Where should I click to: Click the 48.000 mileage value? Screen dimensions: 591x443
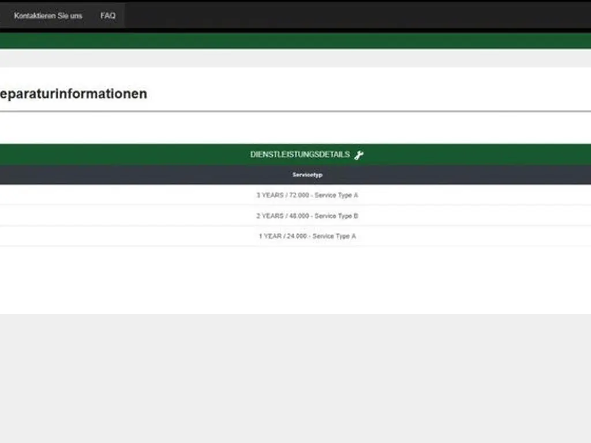pos(299,216)
